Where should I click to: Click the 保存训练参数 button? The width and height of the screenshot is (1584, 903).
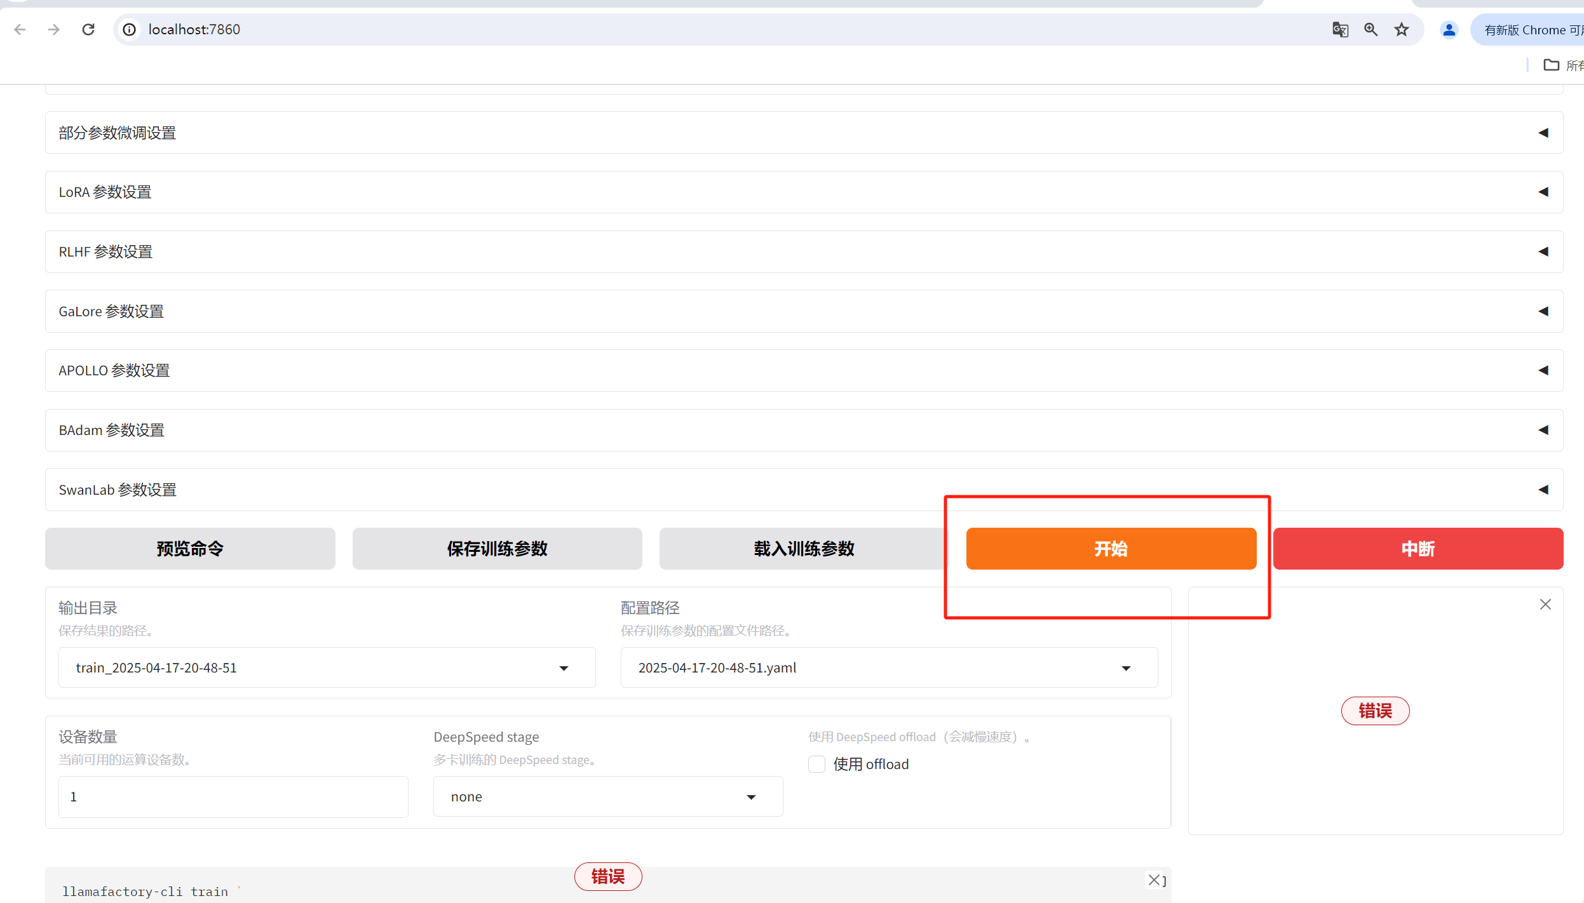coord(497,549)
